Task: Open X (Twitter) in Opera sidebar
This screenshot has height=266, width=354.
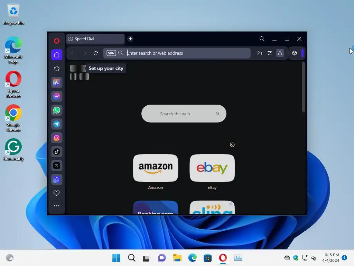Action: (57, 166)
